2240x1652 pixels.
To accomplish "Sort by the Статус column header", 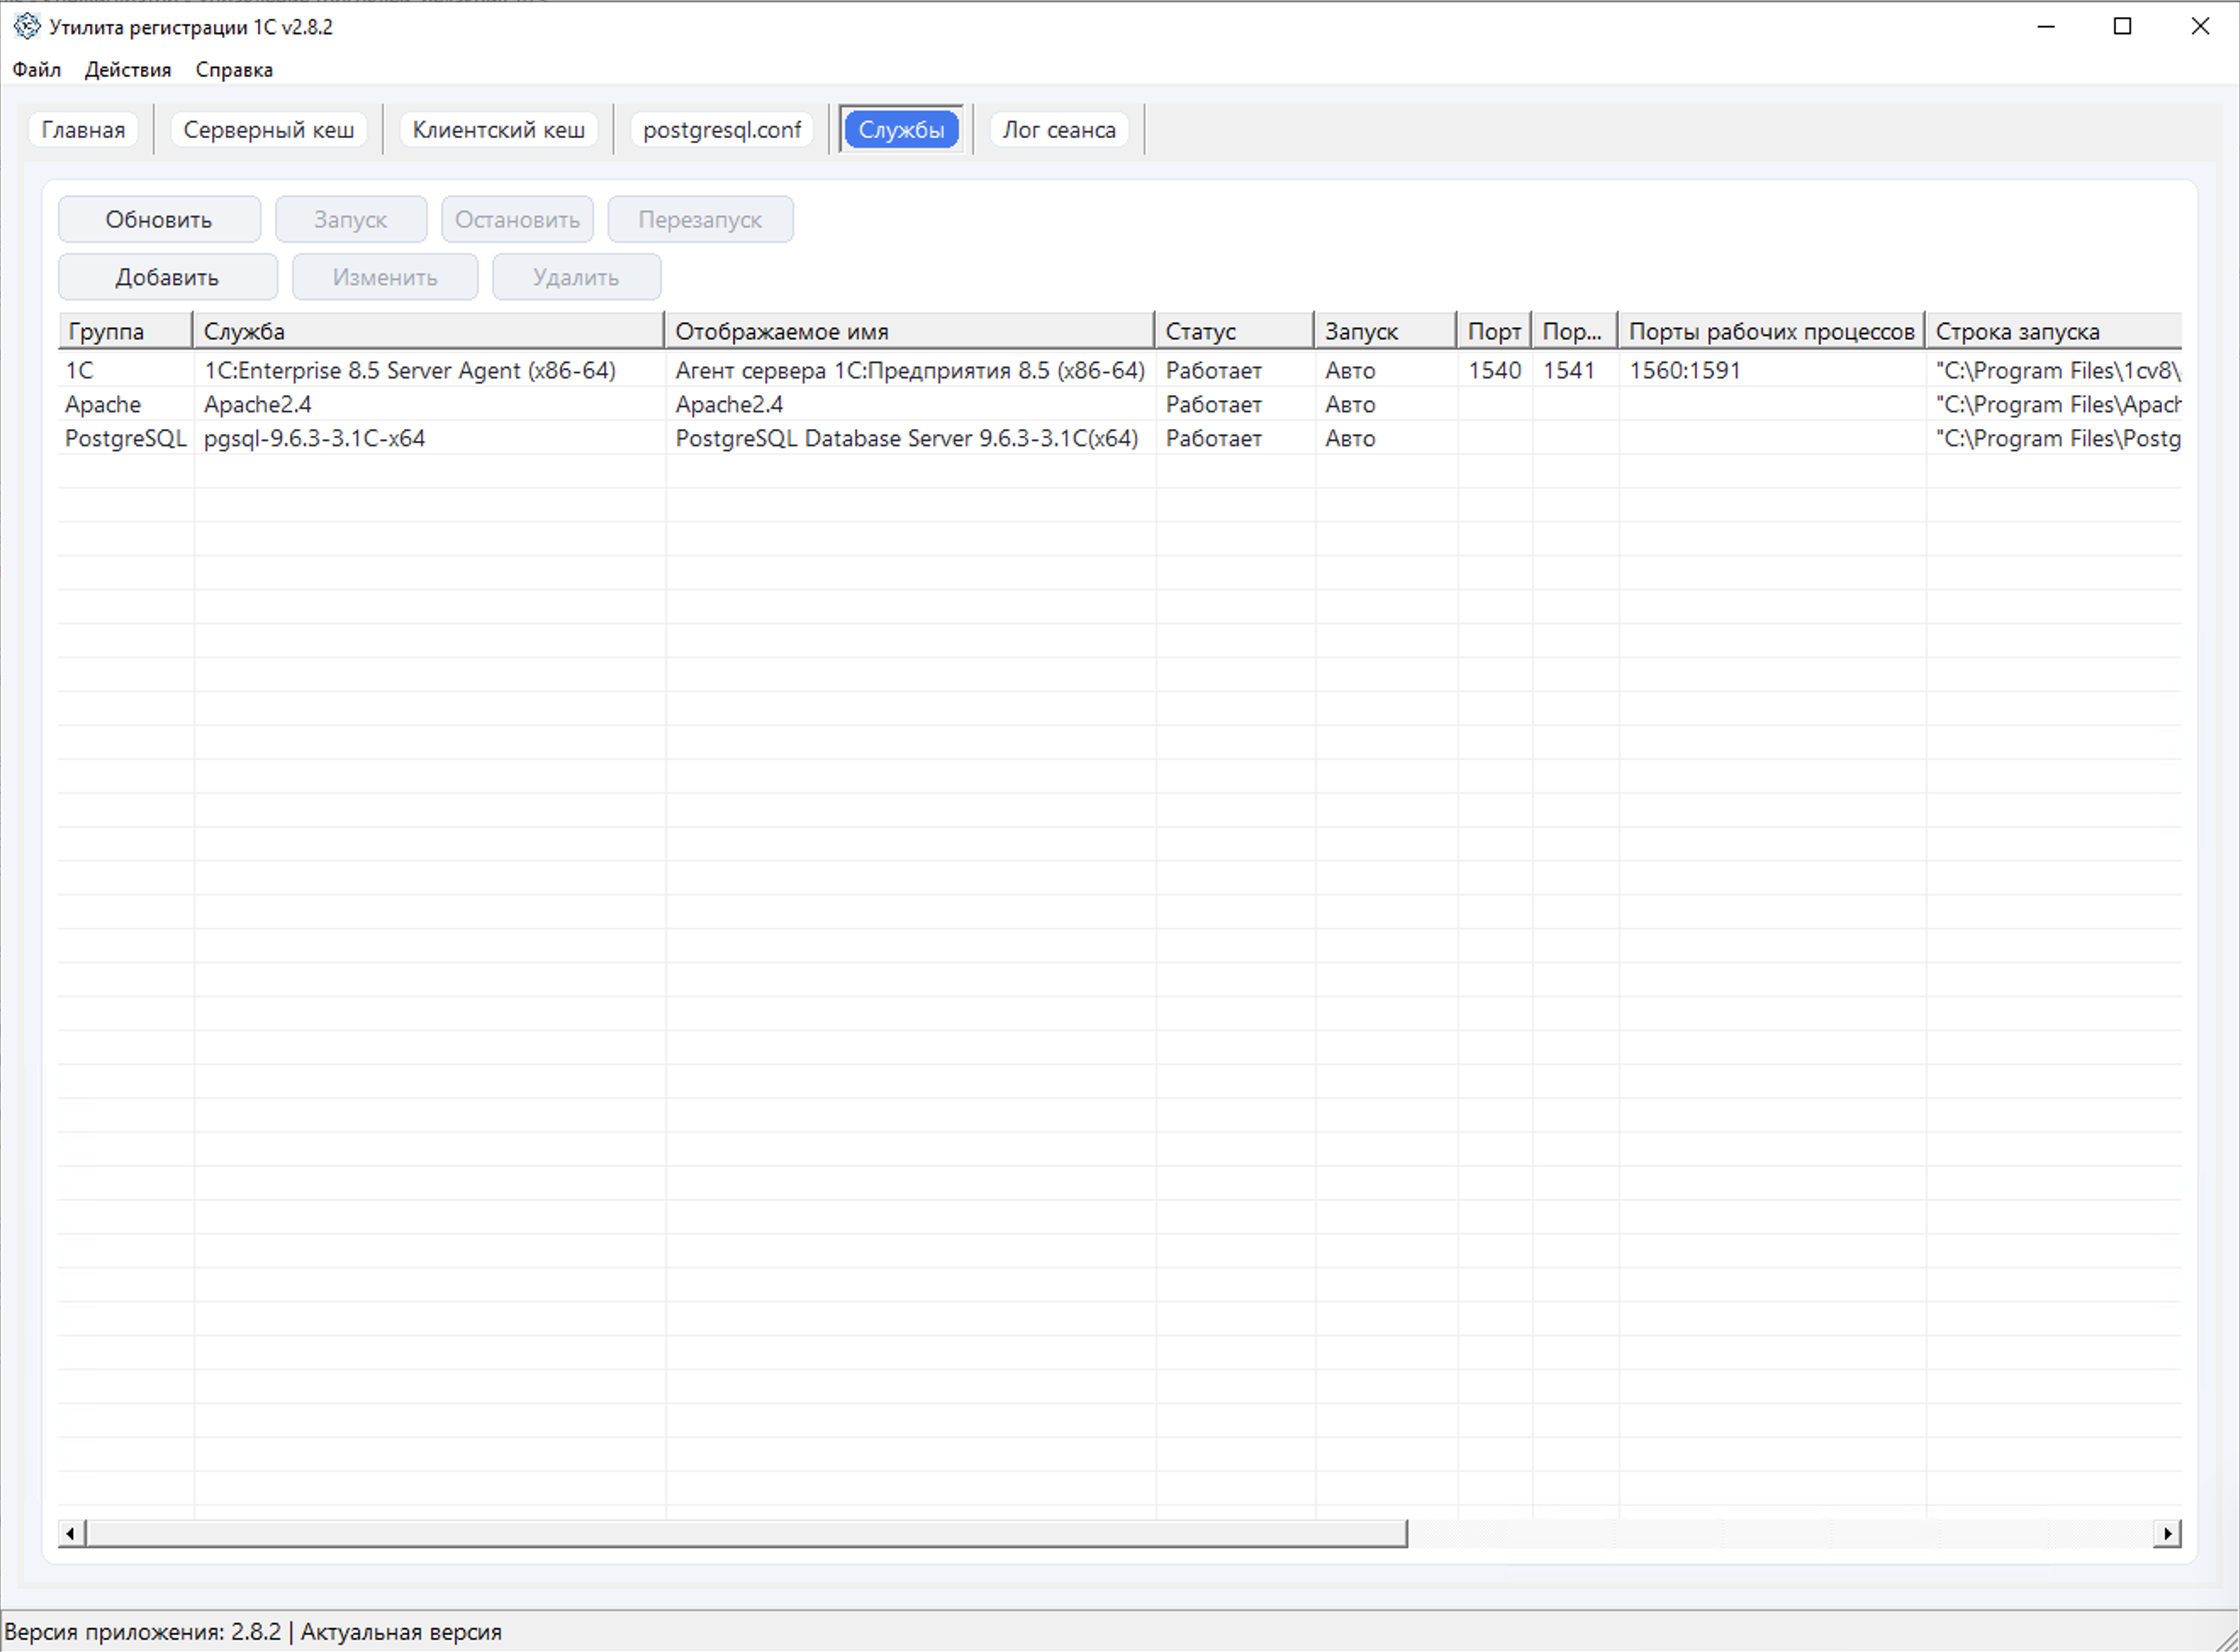I will coord(1235,331).
